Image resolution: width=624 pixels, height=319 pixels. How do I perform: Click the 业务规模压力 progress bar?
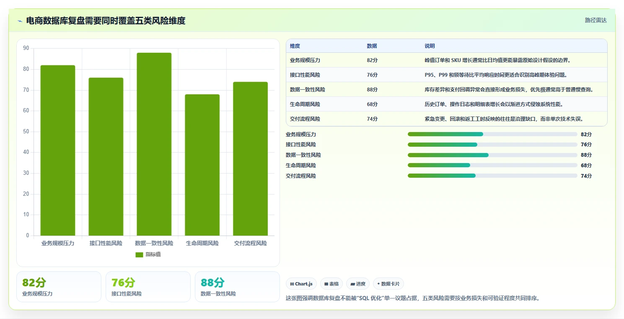pyautogui.click(x=492, y=134)
